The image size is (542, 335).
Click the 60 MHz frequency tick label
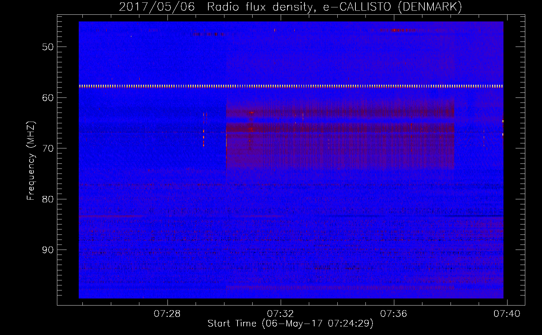48,98
